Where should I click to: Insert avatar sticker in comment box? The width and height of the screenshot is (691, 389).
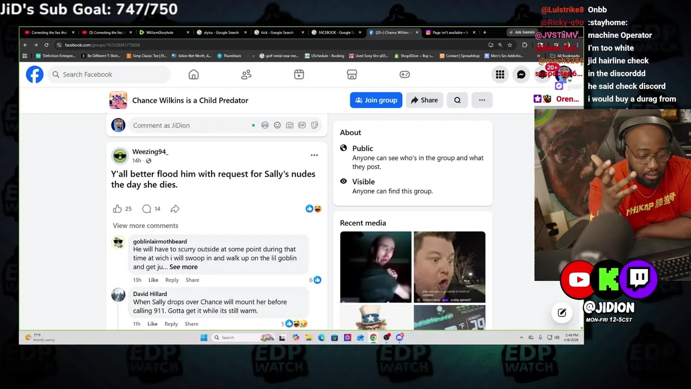pyautogui.click(x=265, y=125)
